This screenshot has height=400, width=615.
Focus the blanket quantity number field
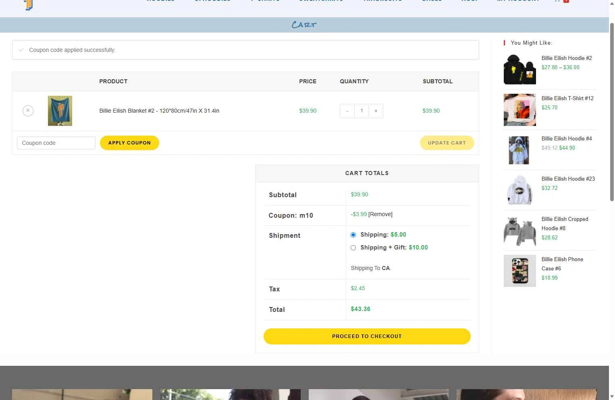click(362, 111)
